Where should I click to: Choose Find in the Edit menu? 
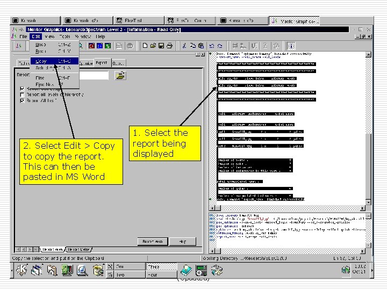pyautogui.click(x=54, y=78)
